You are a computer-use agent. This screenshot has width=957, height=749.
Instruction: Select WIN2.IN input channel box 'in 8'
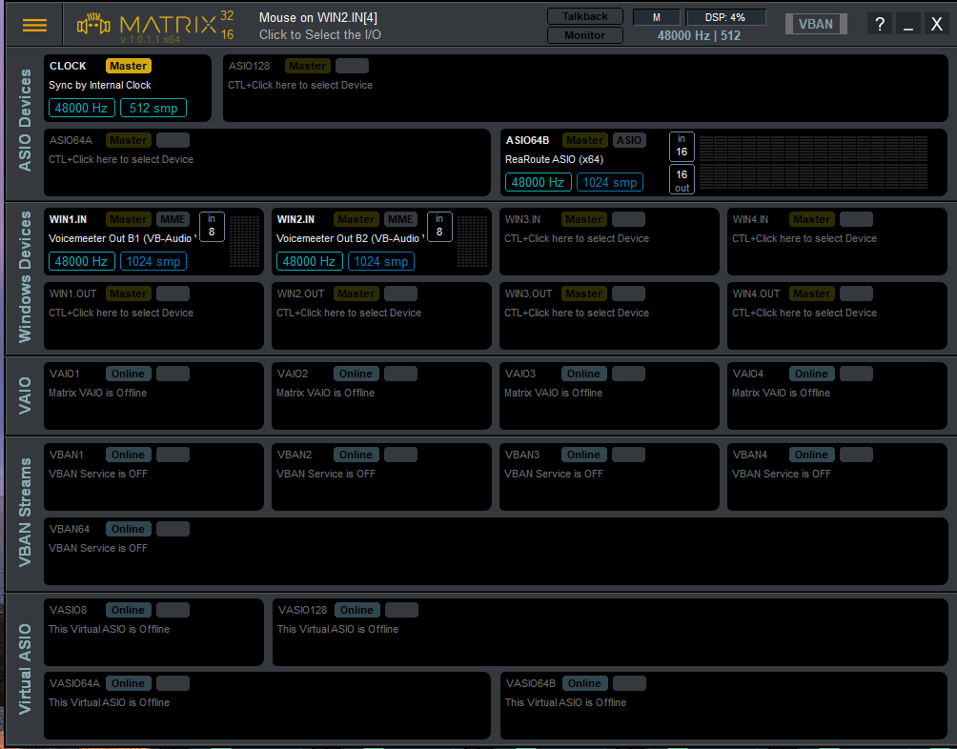(x=439, y=226)
